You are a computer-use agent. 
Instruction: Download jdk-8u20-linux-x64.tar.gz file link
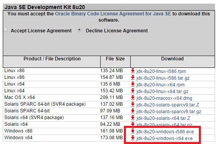pyautogui.click(x=162, y=92)
